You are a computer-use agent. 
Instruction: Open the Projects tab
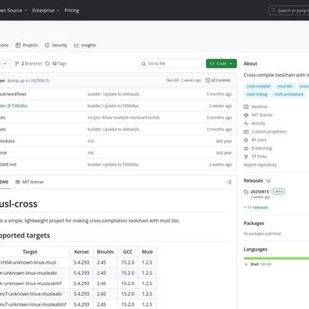27,45
